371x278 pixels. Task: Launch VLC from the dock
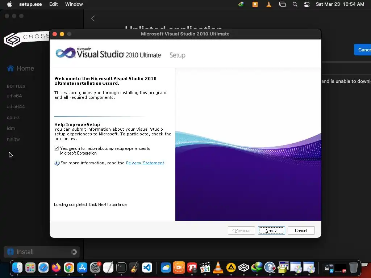pyautogui.click(x=218, y=268)
